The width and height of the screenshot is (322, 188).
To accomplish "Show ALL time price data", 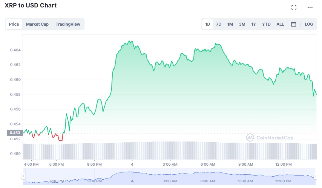I will point(280,24).
